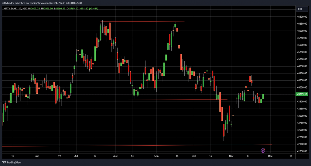Select the red resistance line near 46350
Screen dimensions: 311x166
point(142,21)
